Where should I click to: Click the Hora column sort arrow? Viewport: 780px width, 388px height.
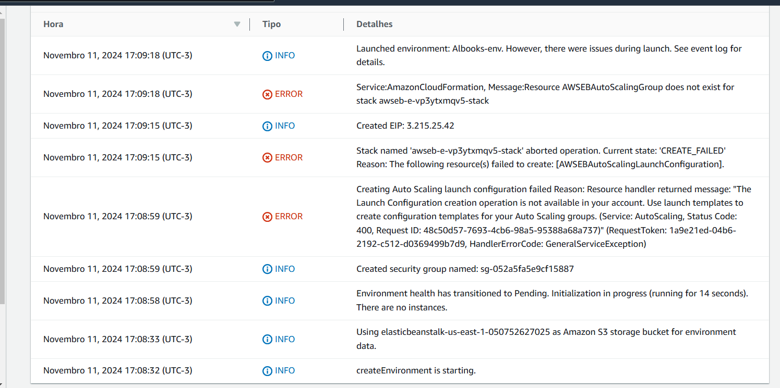(237, 24)
